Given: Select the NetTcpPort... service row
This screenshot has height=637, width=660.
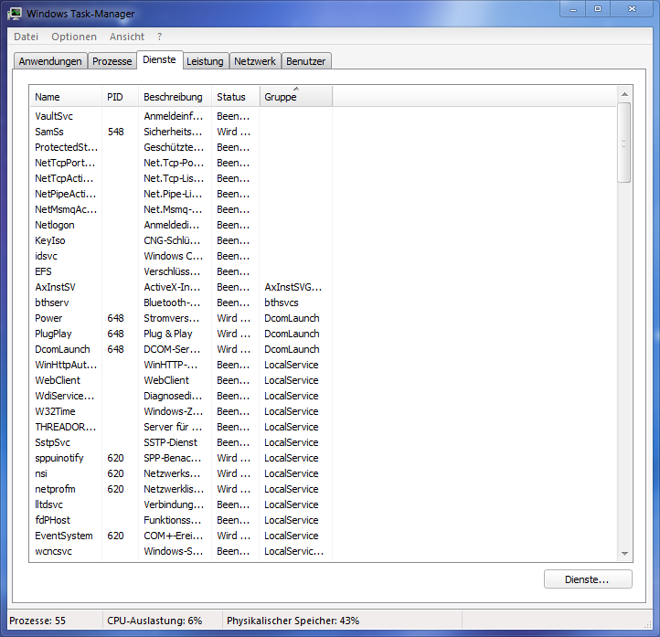Looking at the screenshot, I should click(x=181, y=163).
